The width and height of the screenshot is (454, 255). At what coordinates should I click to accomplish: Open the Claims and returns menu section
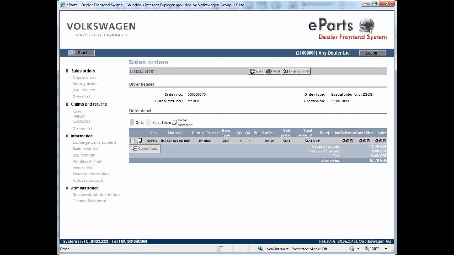(x=89, y=104)
